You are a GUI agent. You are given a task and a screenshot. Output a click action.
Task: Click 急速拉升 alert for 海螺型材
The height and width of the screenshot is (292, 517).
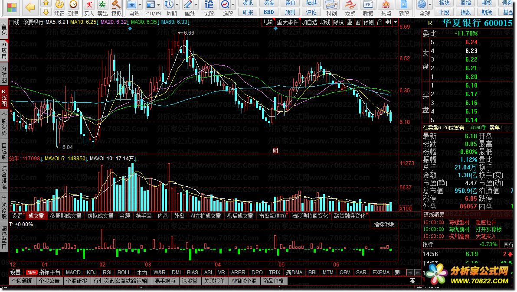tap(486, 223)
